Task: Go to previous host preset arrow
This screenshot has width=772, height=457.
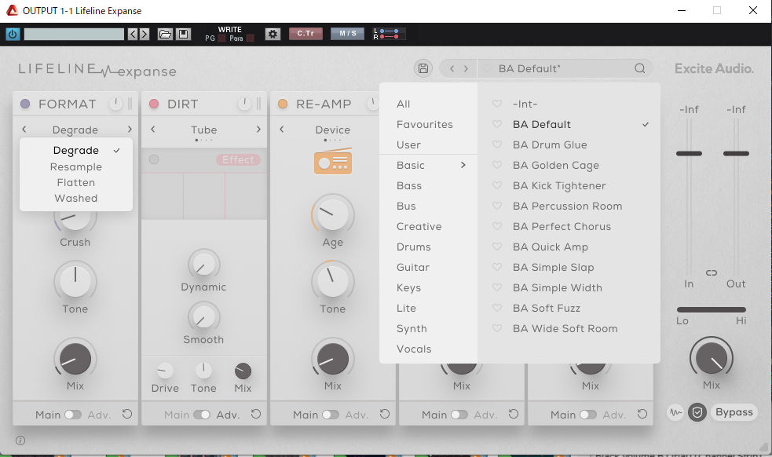Action: pyautogui.click(x=133, y=34)
